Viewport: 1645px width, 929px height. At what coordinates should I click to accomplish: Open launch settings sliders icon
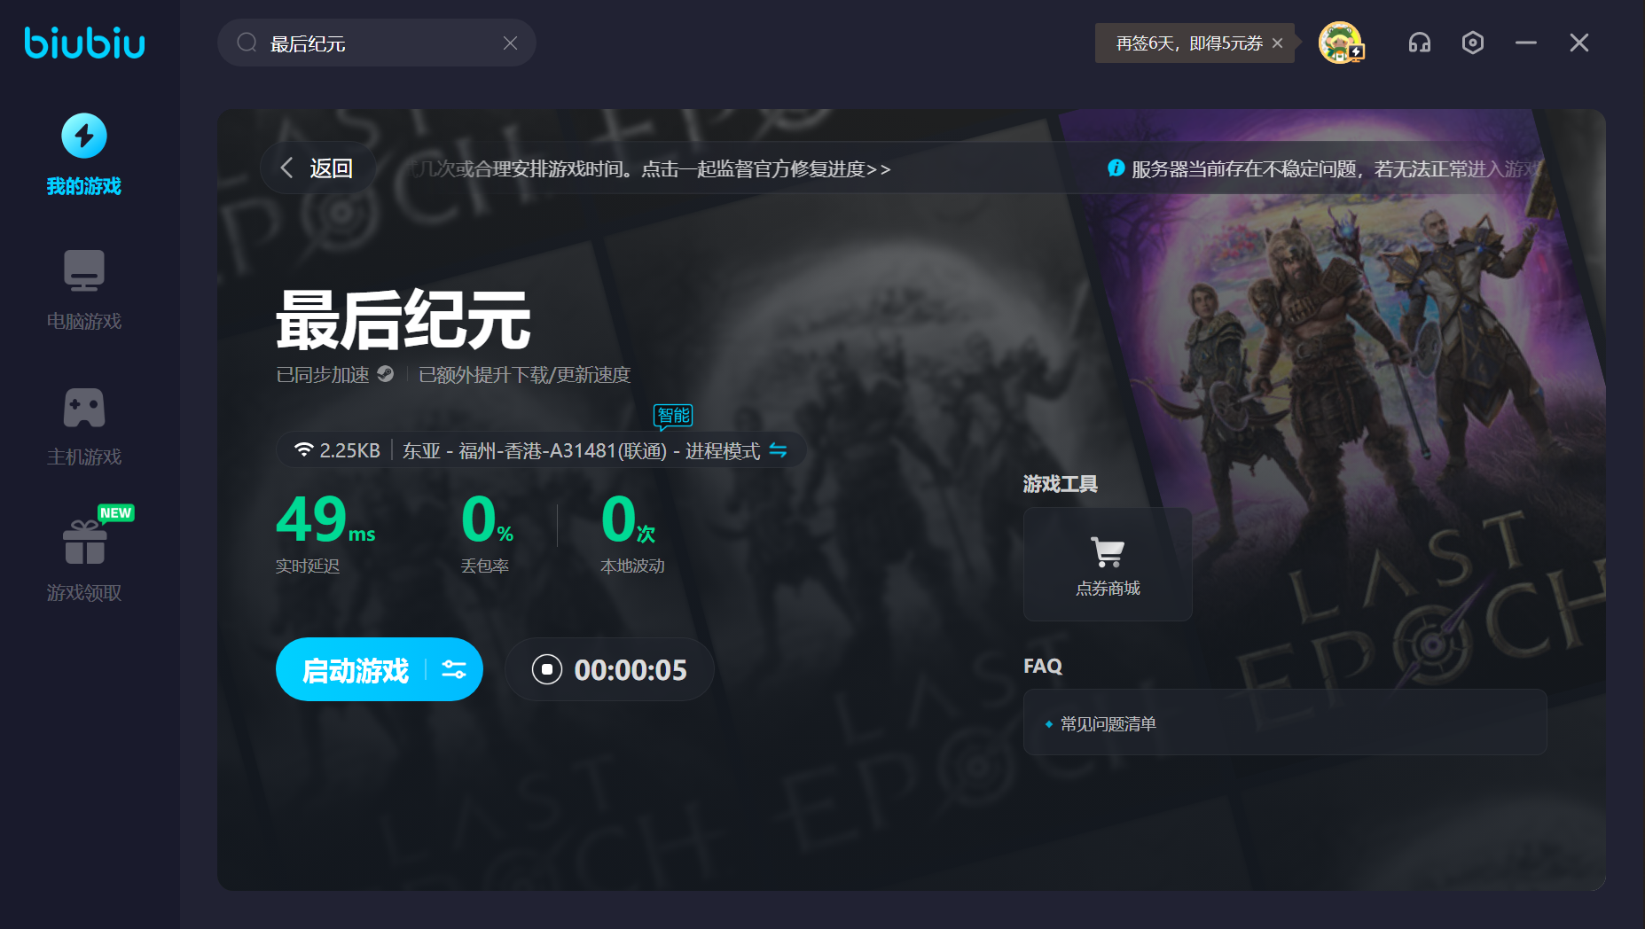(x=454, y=670)
